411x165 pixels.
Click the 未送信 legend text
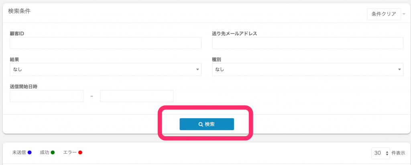[x=19, y=153]
